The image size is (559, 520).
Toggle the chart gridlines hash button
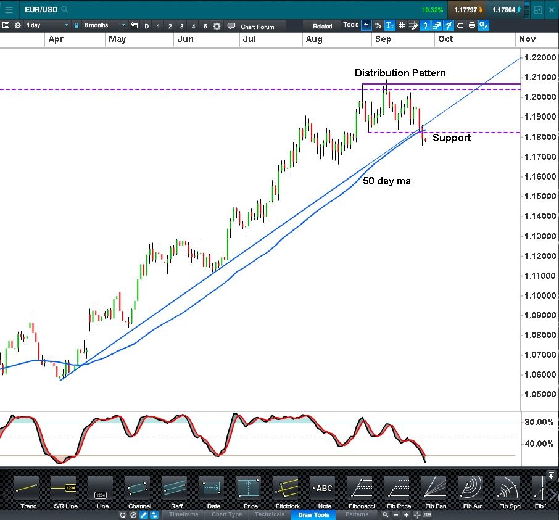pos(402,25)
